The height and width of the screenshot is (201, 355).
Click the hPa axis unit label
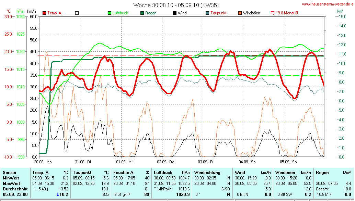tap(20, 11)
